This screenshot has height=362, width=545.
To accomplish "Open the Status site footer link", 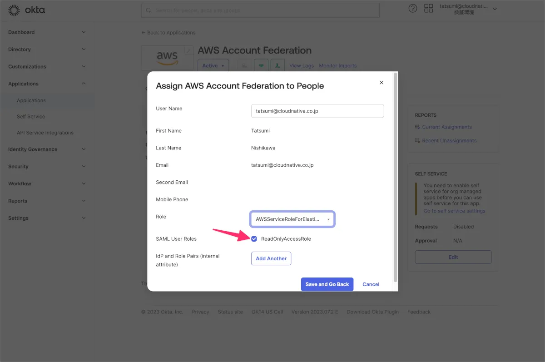I will pos(230,312).
